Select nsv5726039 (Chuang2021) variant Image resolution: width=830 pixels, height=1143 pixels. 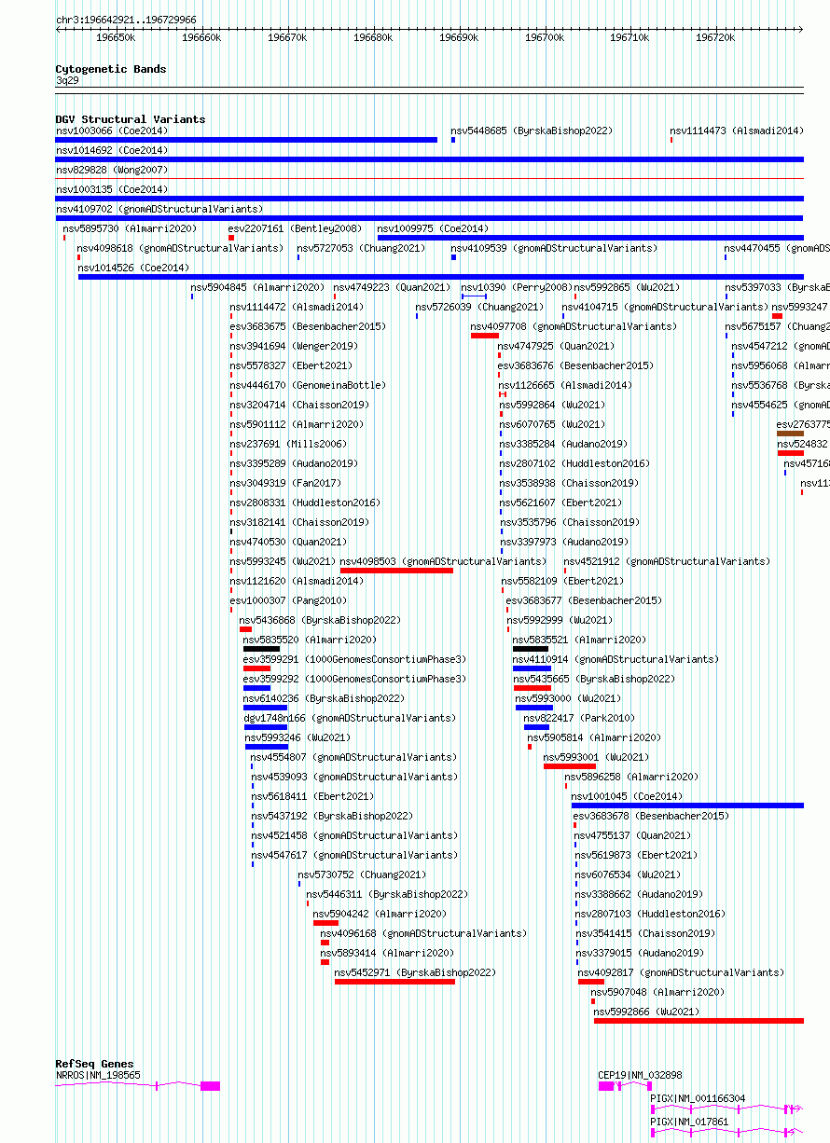[479, 308]
